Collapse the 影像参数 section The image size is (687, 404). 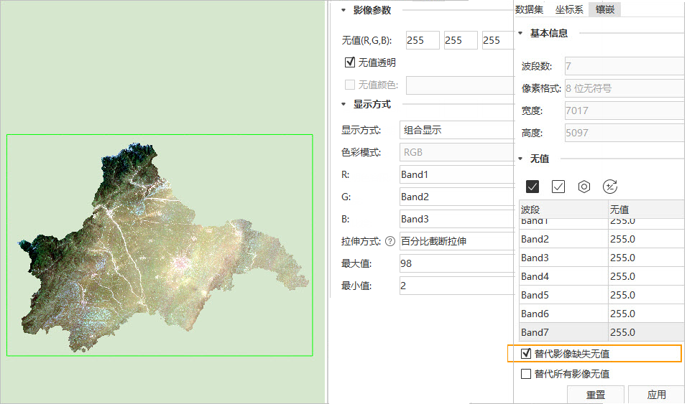click(x=343, y=10)
